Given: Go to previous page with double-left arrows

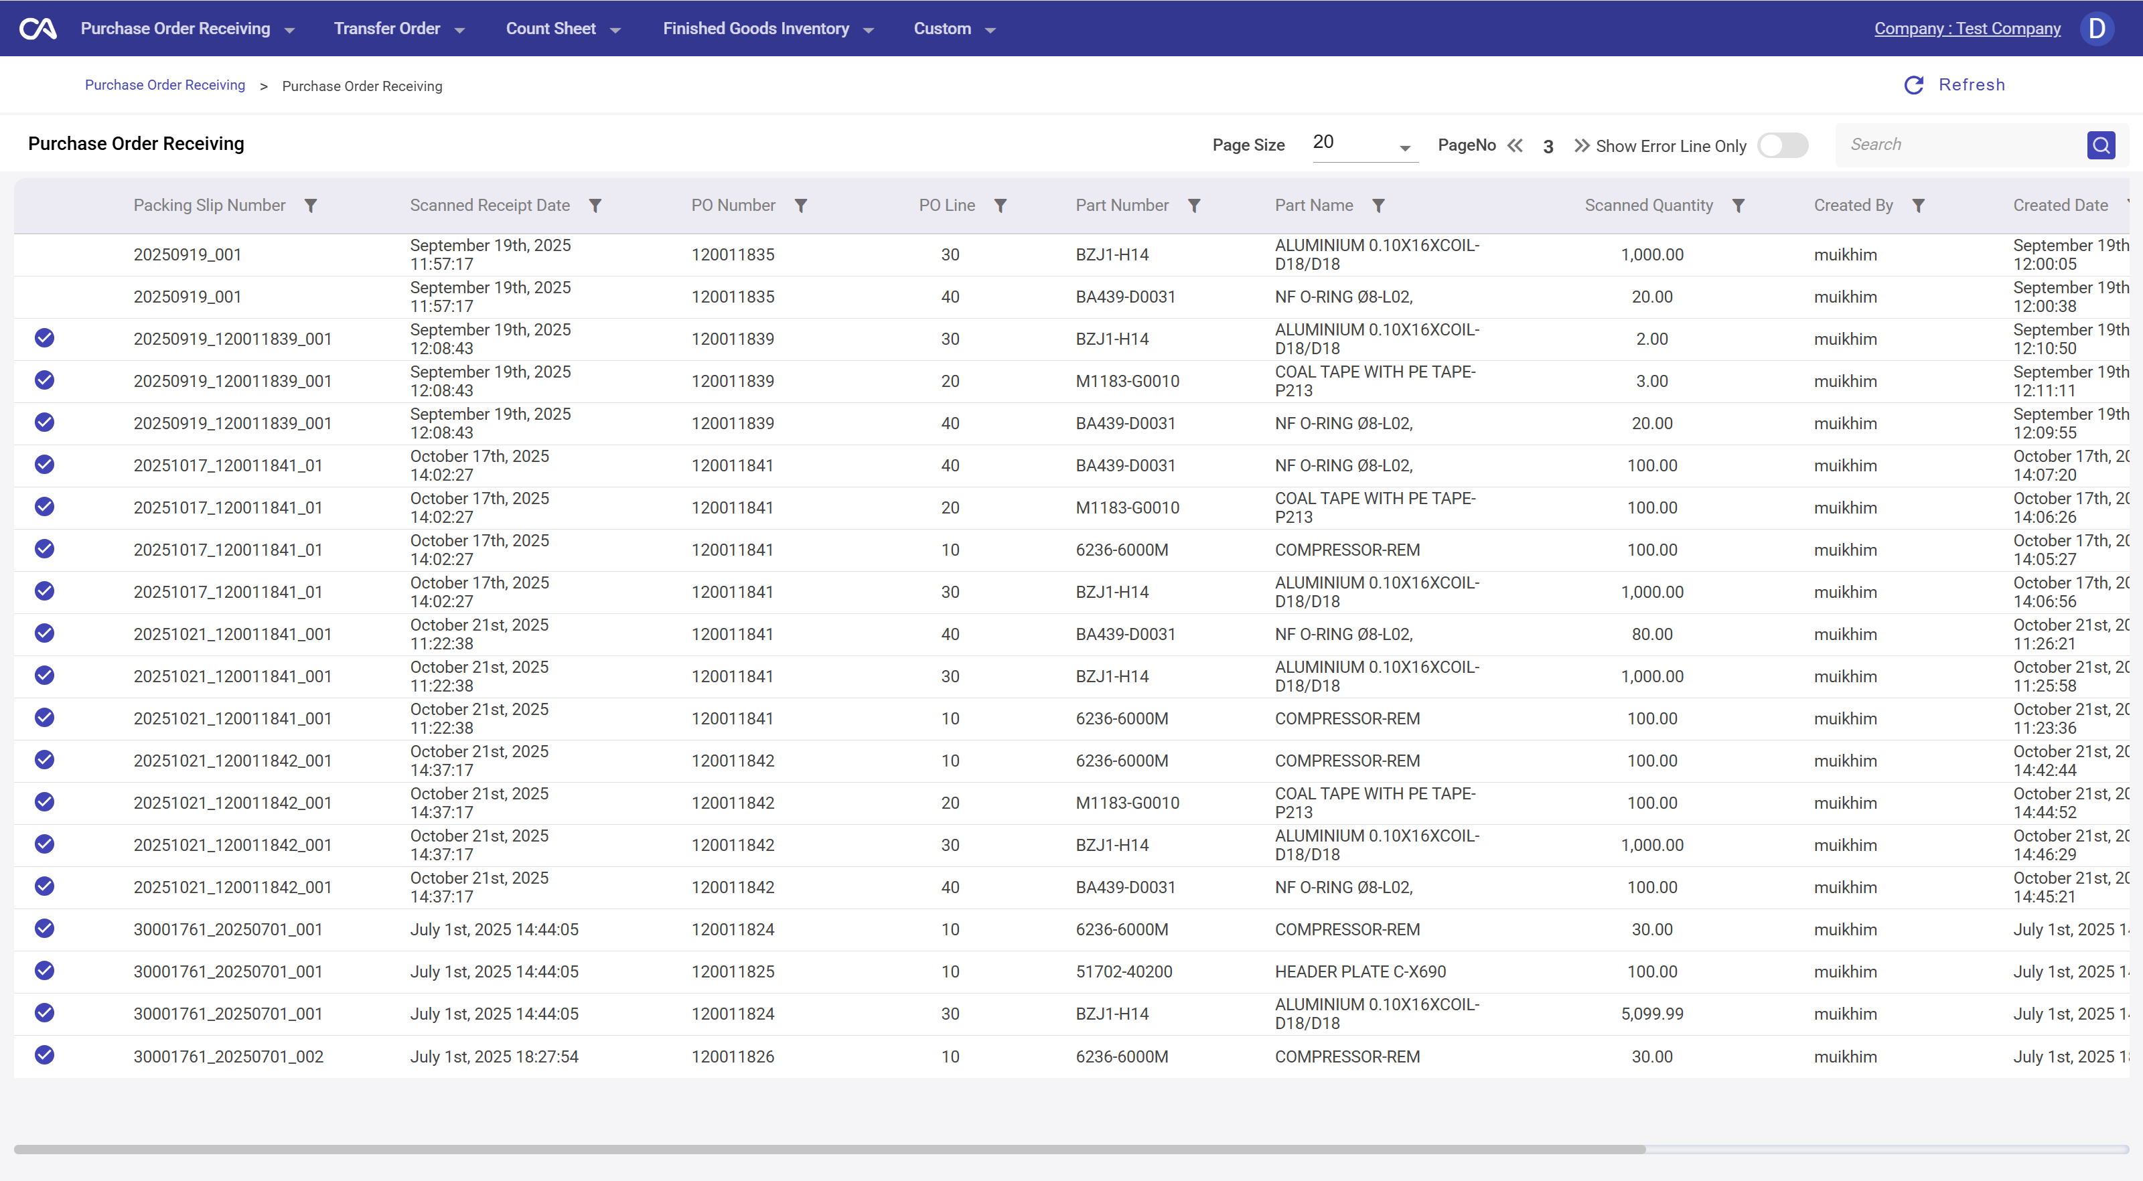Looking at the screenshot, I should [x=1515, y=145].
